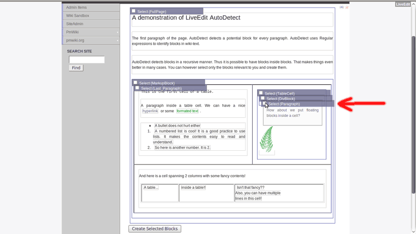Click the LiveEdit button at top right
Screen dimensions: 416x234
pos(403,4)
